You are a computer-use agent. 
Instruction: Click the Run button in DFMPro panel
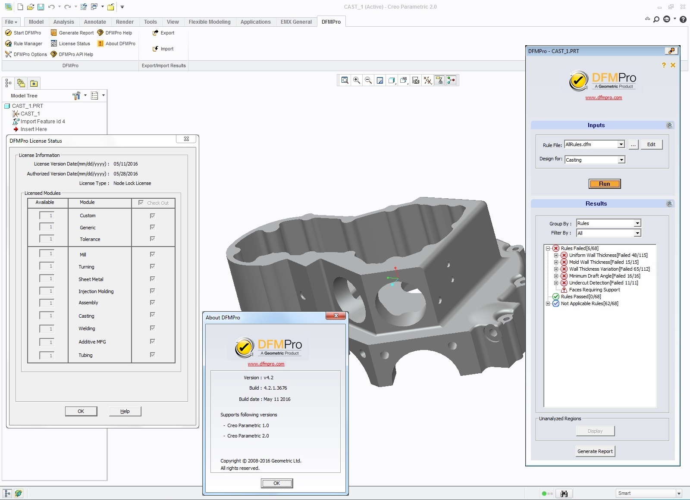coord(605,184)
